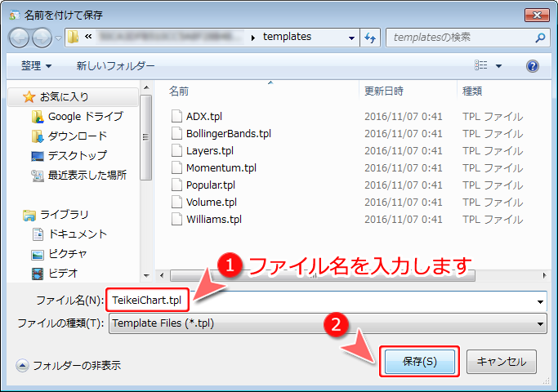
Task: Click the ダウンロード folder icon
Action: click(38, 136)
